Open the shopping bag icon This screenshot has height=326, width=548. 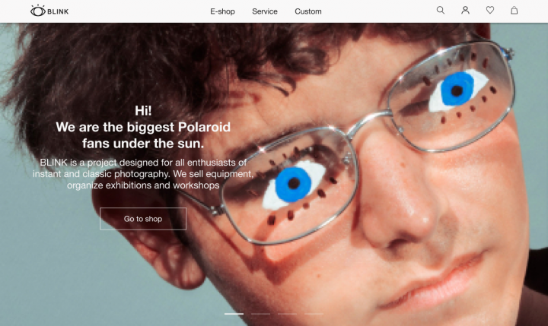point(514,11)
